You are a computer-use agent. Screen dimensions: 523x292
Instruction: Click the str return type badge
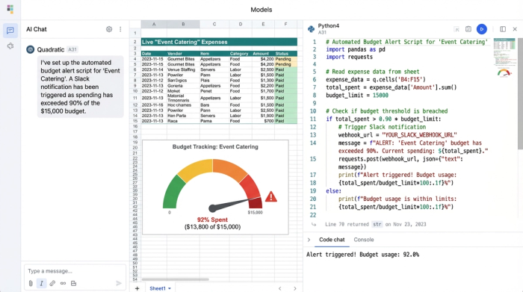(x=377, y=224)
